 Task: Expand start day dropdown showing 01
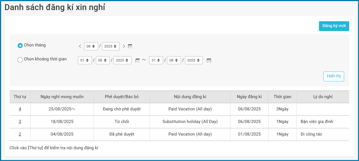click(x=85, y=60)
